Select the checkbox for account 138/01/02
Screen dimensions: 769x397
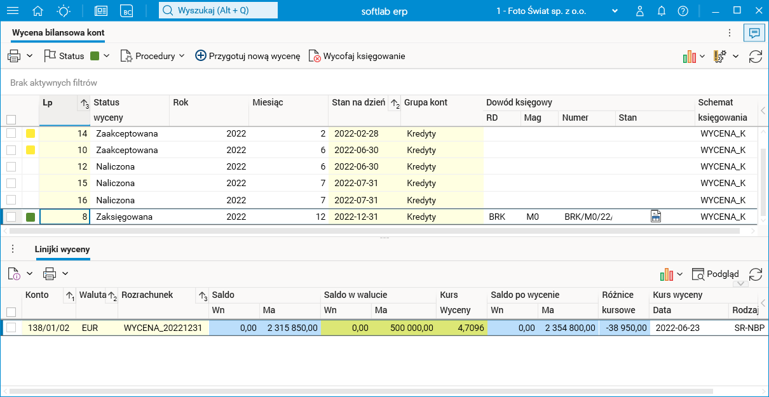pyautogui.click(x=11, y=328)
